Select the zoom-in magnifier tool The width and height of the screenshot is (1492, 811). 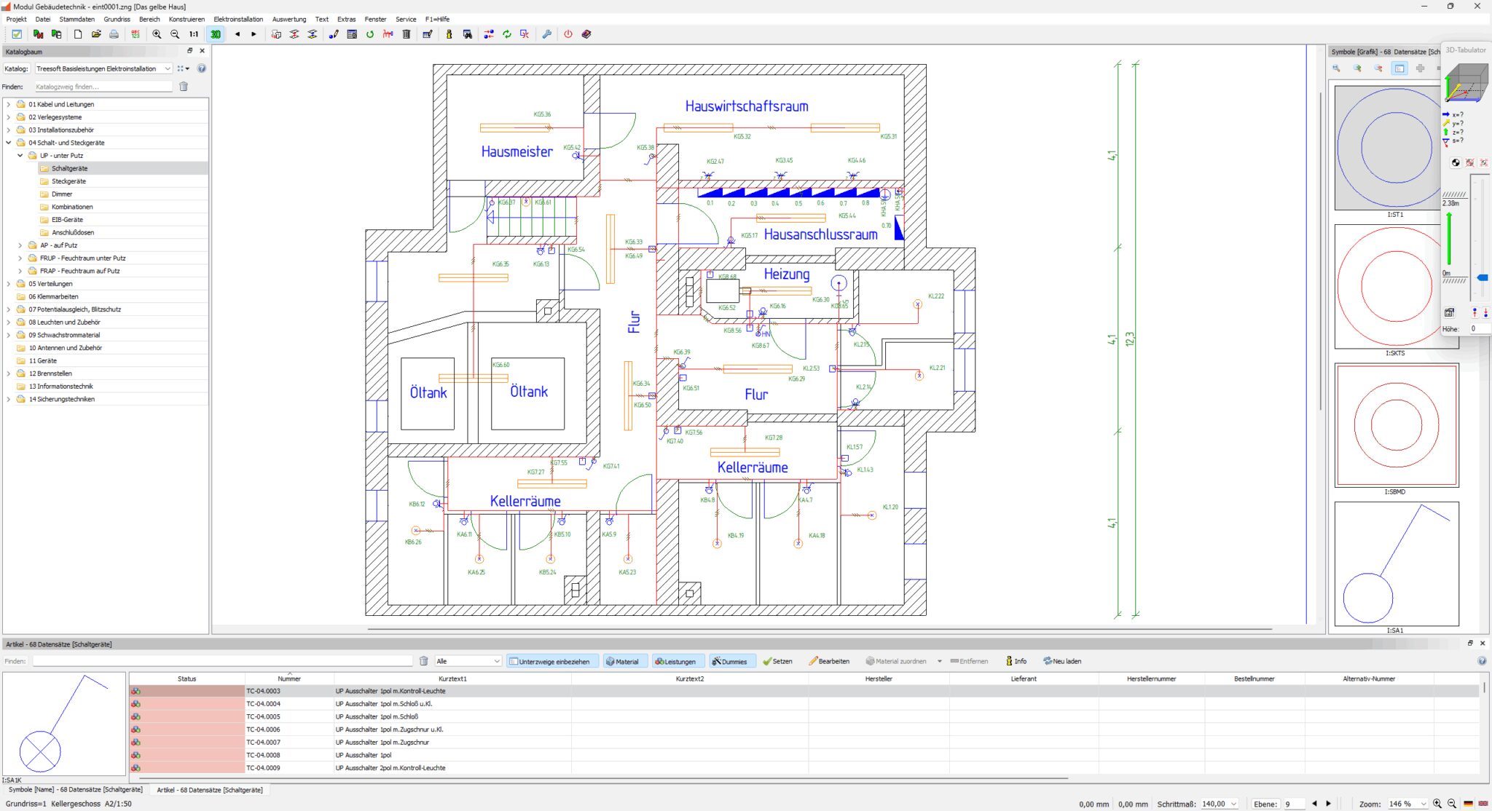coord(157,34)
